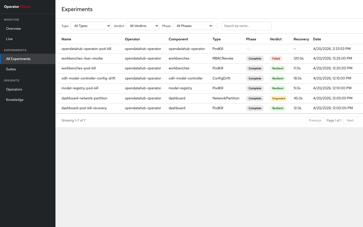Focus the Search by name field

click(246, 26)
